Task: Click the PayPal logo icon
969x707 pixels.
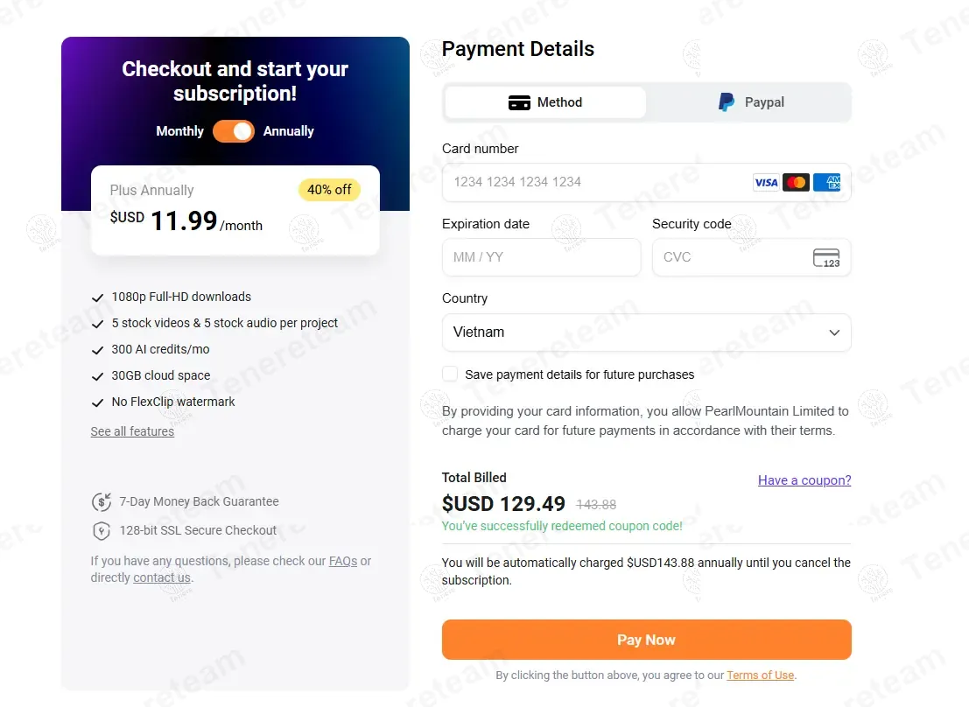Action: pyautogui.click(x=727, y=102)
